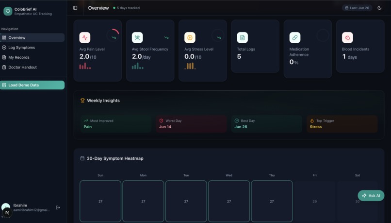Open My Records page

[x=32, y=57]
